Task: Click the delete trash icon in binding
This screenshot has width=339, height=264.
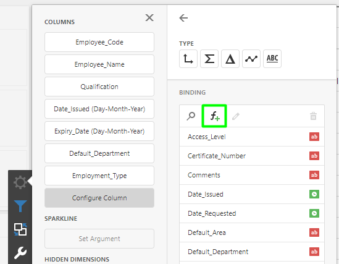Action: coord(313,116)
